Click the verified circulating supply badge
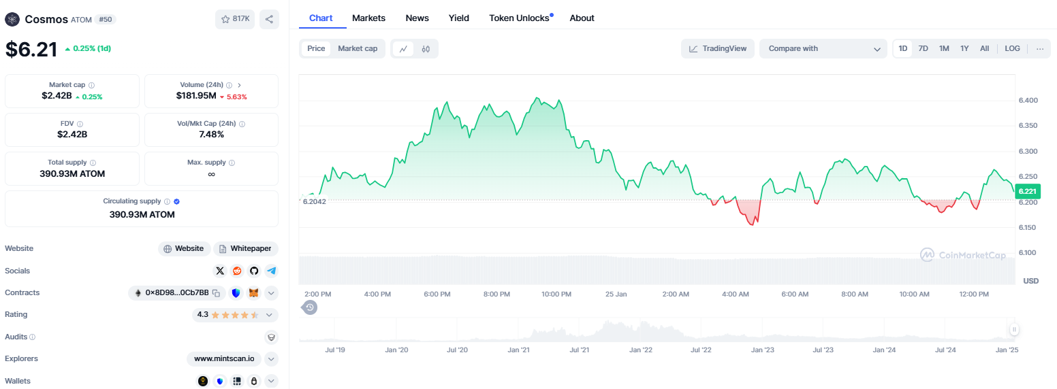The width and height of the screenshot is (1057, 389). pyautogui.click(x=176, y=201)
